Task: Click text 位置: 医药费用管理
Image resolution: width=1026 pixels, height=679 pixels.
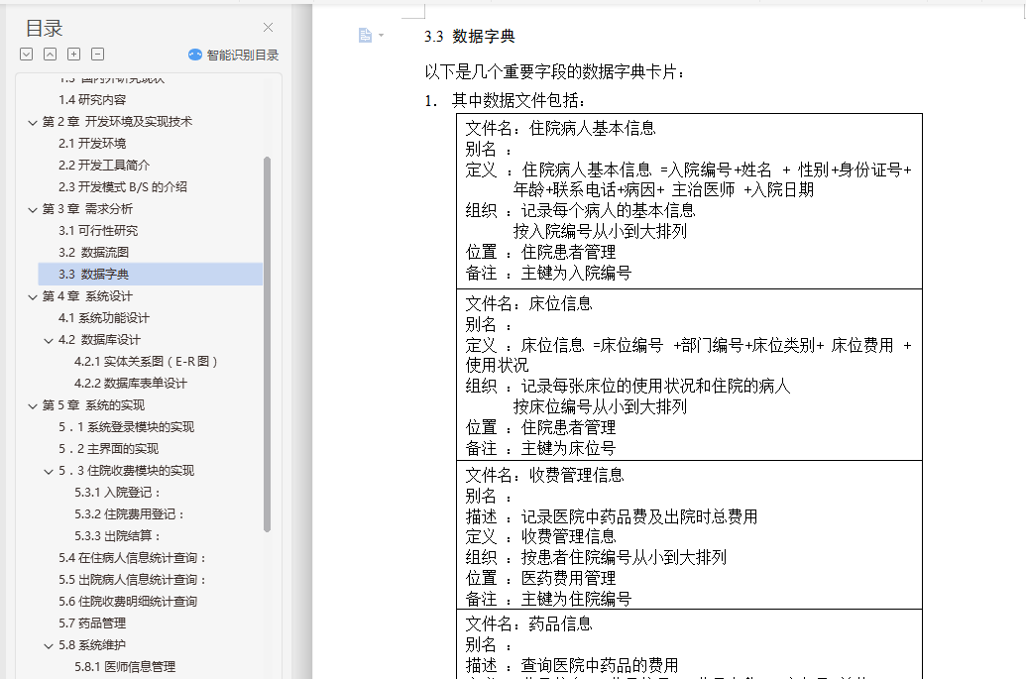Action: click(x=540, y=578)
